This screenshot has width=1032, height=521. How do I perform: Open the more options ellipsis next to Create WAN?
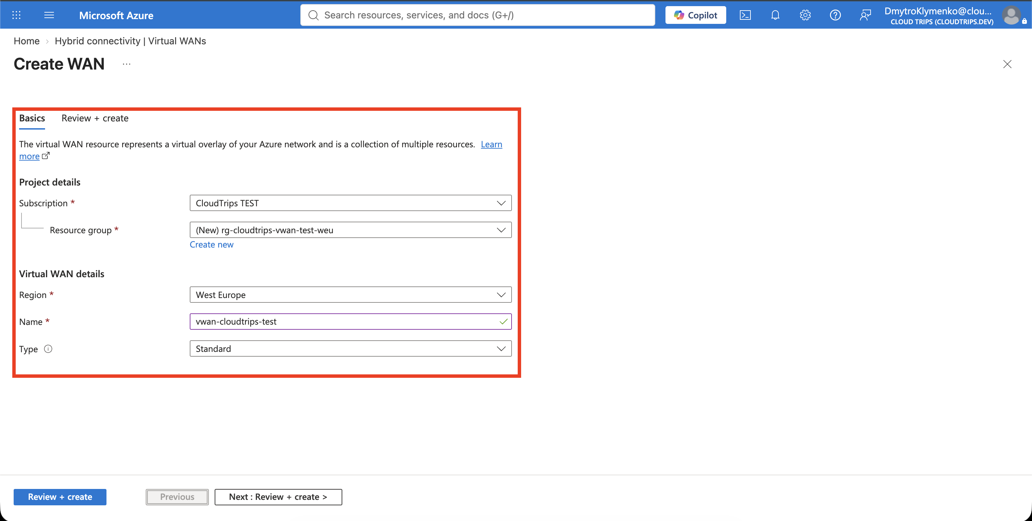(127, 64)
